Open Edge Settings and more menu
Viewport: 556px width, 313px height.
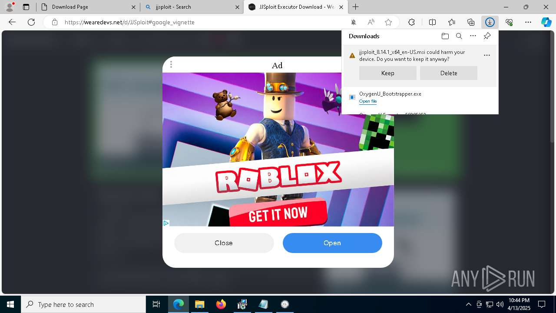[x=528, y=22]
